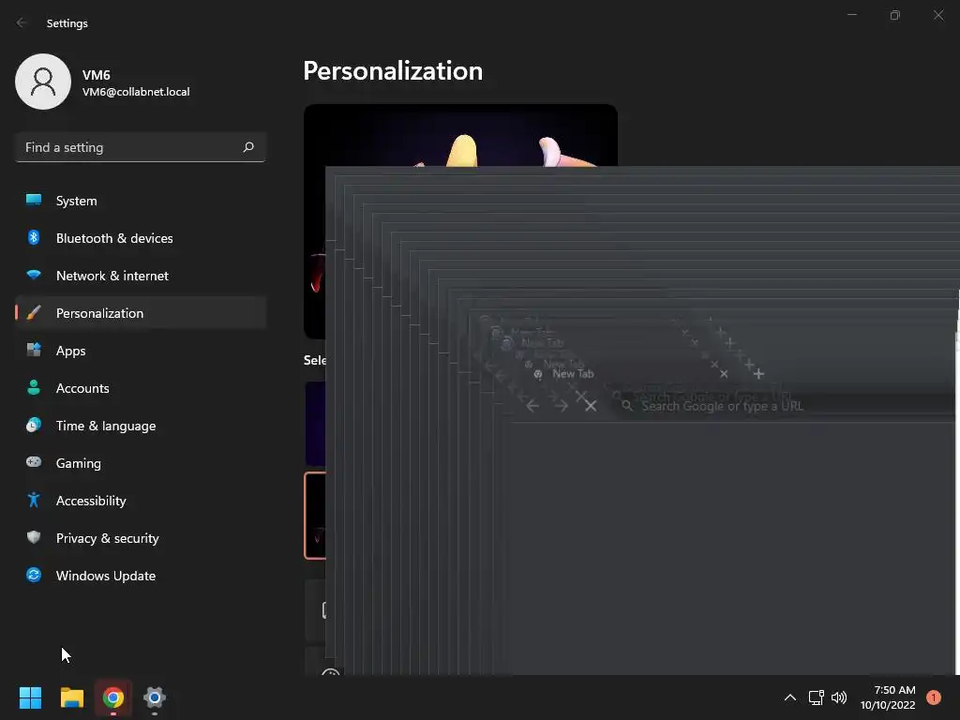Screen dimensions: 960x720
Task: Click the network tray icon
Action: click(x=817, y=697)
